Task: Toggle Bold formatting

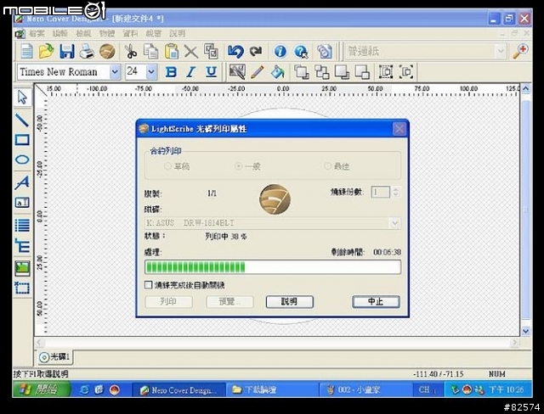Action: [x=171, y=72]
